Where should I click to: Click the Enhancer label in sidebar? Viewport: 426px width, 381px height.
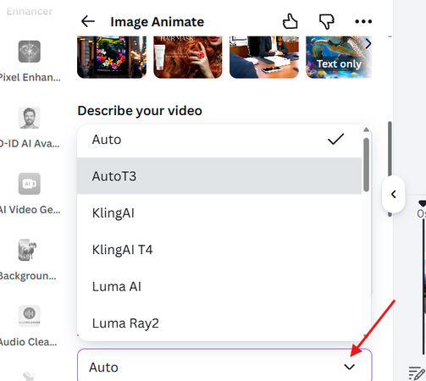[30, 11]
